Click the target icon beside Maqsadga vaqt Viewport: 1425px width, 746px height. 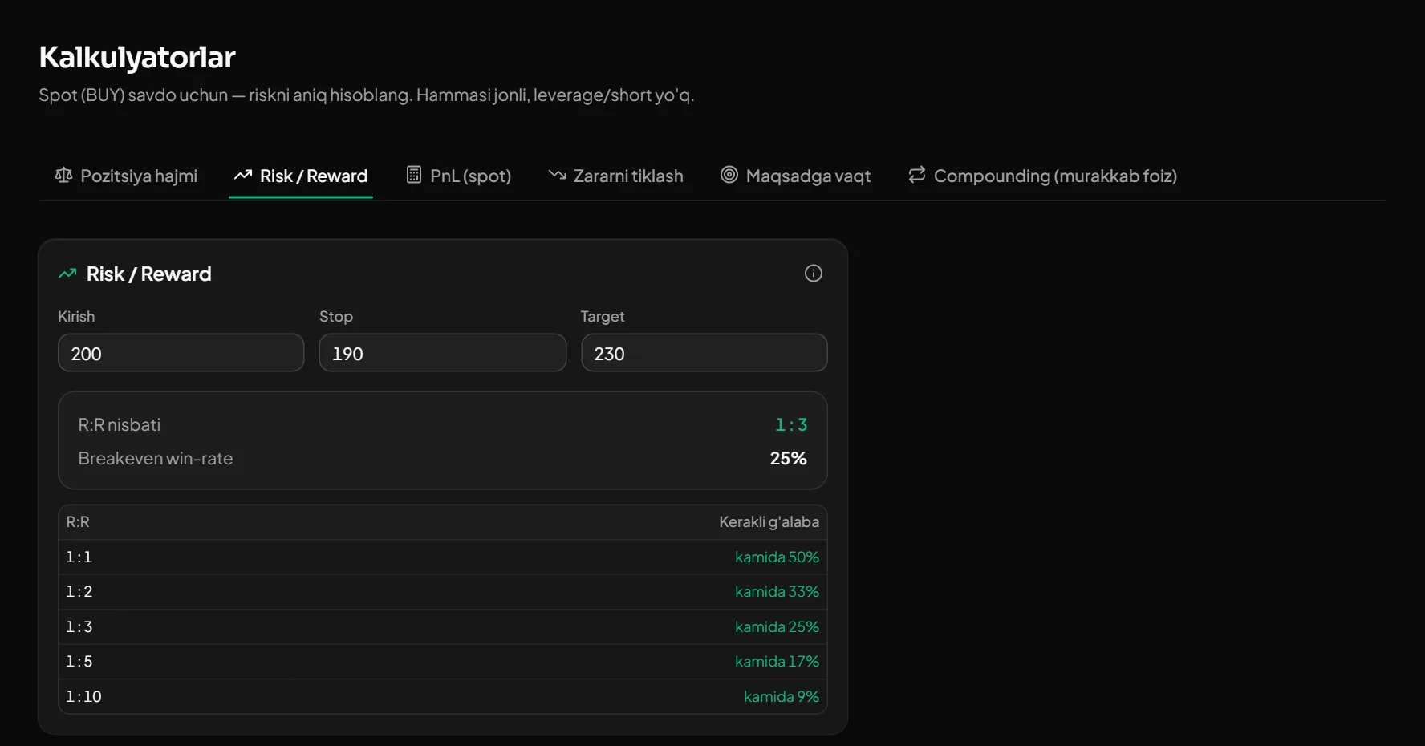point(729,175)
